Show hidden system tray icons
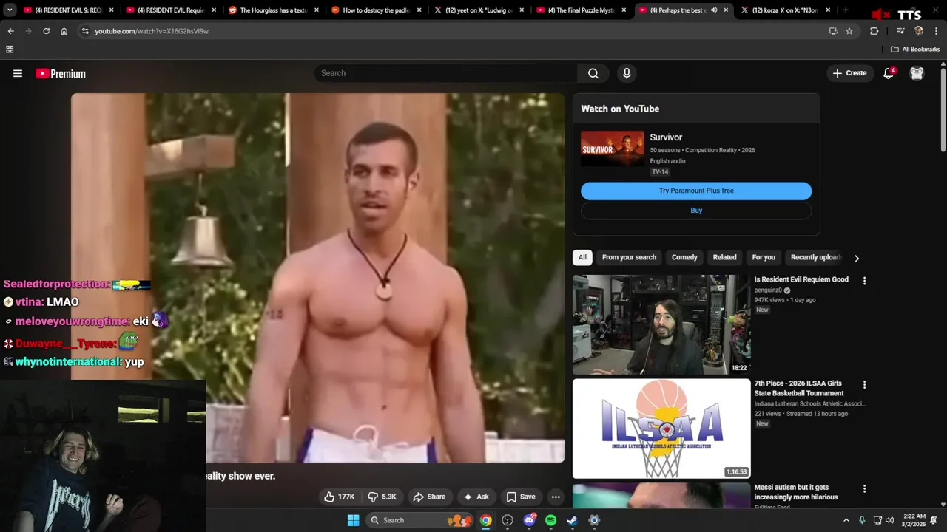This screenshot has height=532, width=947. (x=846, y=520)
